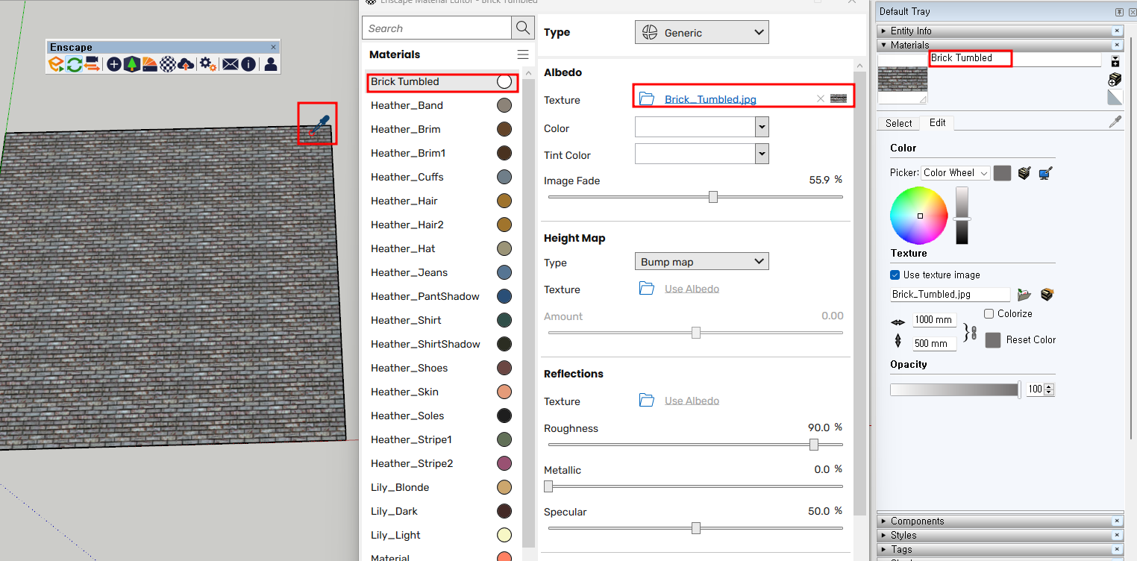Open Enscape Asset Library tree icon
The height and width of the screenshot is (561, 1137).
(x=131, y=64)
